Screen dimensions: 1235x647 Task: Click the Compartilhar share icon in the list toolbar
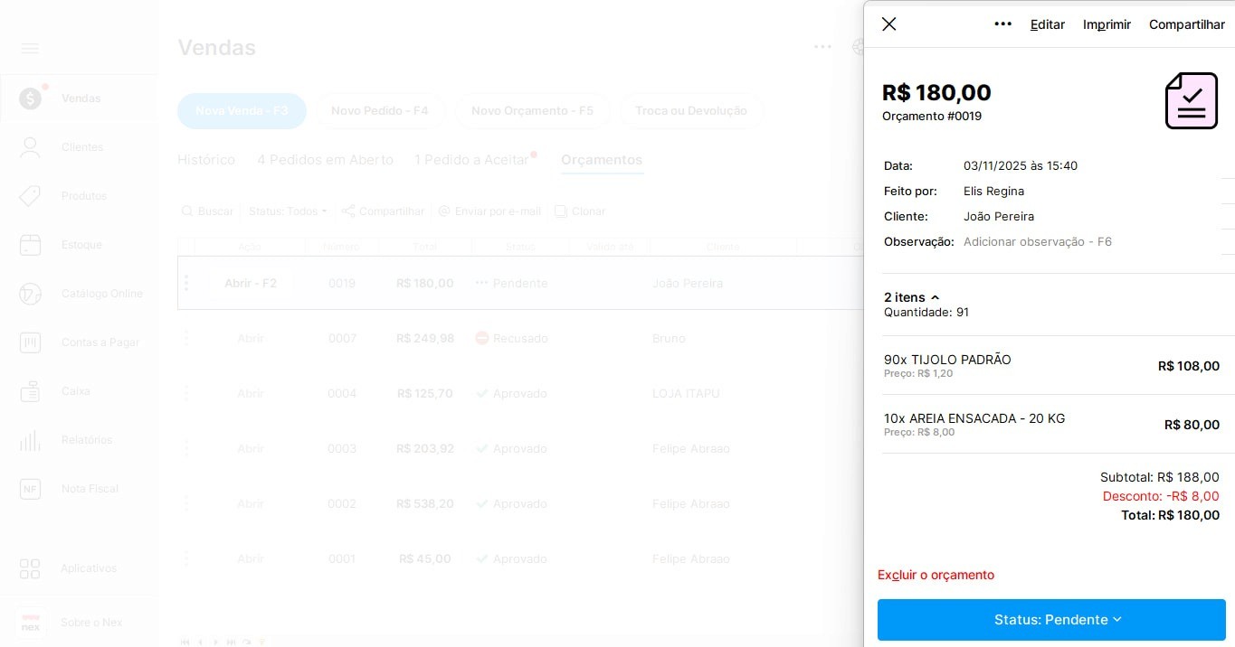[x=348, y=211]
